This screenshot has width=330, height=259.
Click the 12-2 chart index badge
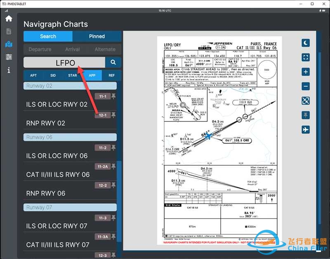pos(103,185)
